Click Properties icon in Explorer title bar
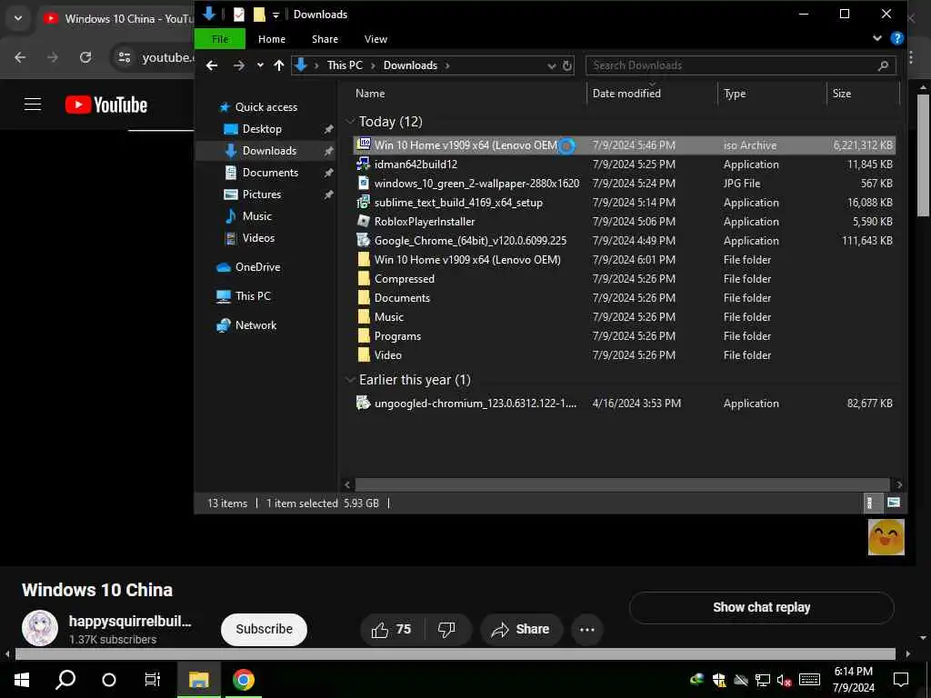 [x=239, y=15]
